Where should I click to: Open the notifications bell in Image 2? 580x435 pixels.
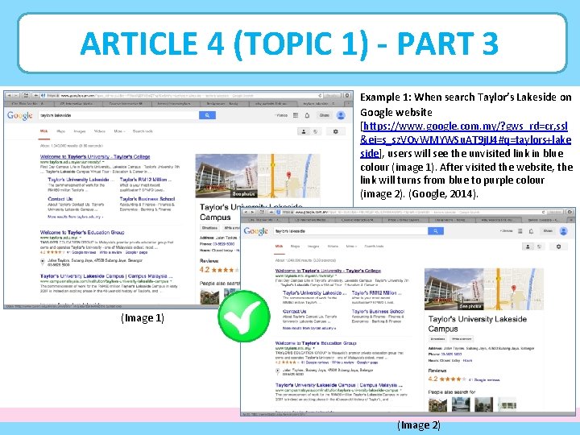point(531,231)
